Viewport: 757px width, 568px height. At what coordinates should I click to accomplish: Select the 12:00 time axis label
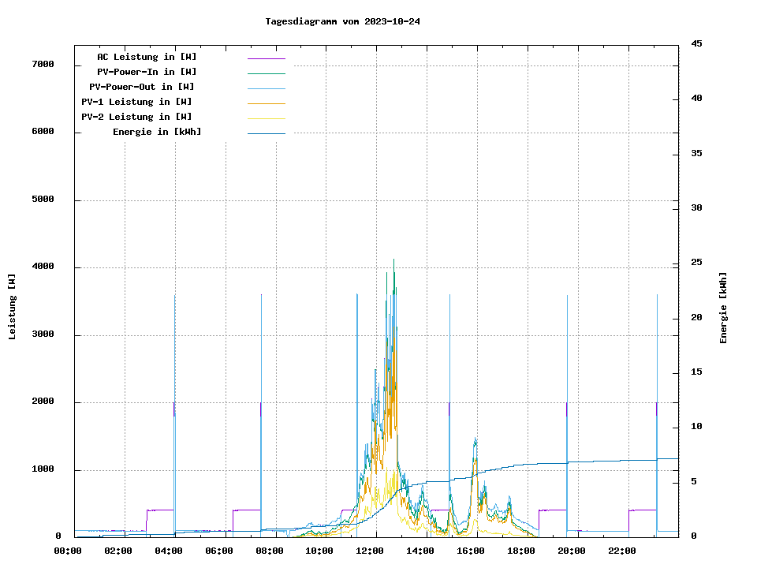click(370, 551)
